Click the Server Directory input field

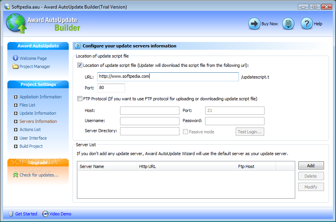pos(150,131)
